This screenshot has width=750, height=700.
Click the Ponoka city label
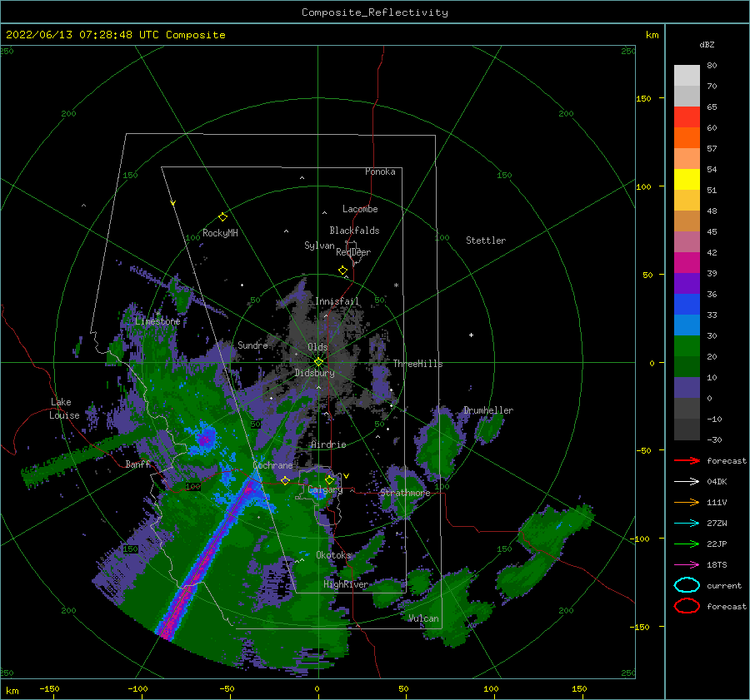[x=380, y=171]
